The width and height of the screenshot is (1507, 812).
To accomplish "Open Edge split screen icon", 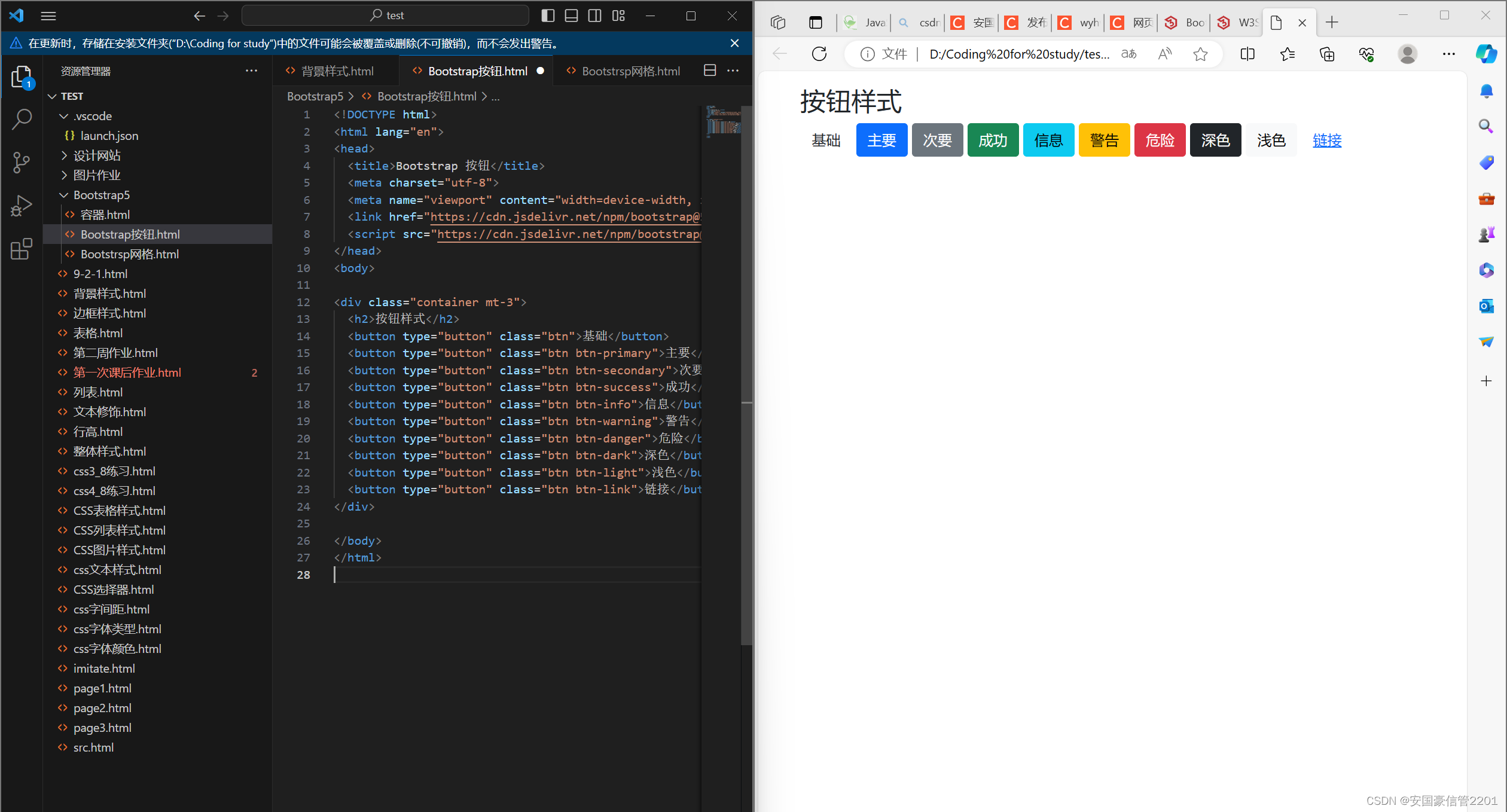I will click(x=1247, y=54).
